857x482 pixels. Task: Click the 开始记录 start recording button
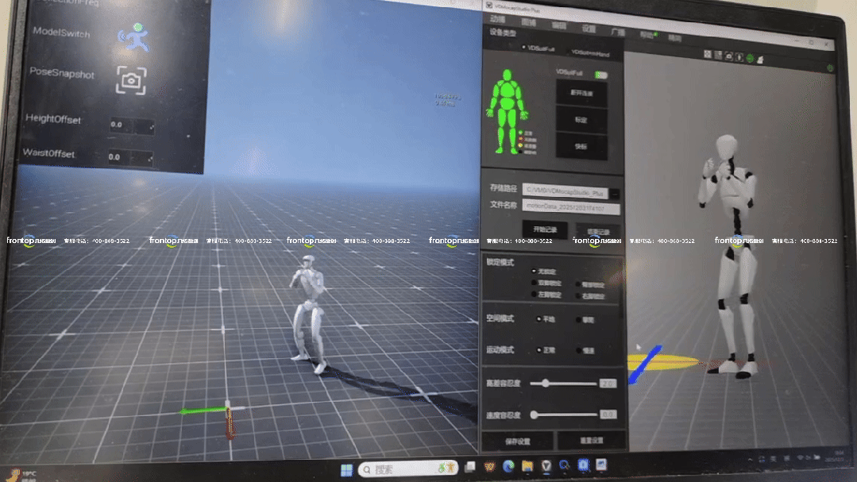click(x=545, y=229)
